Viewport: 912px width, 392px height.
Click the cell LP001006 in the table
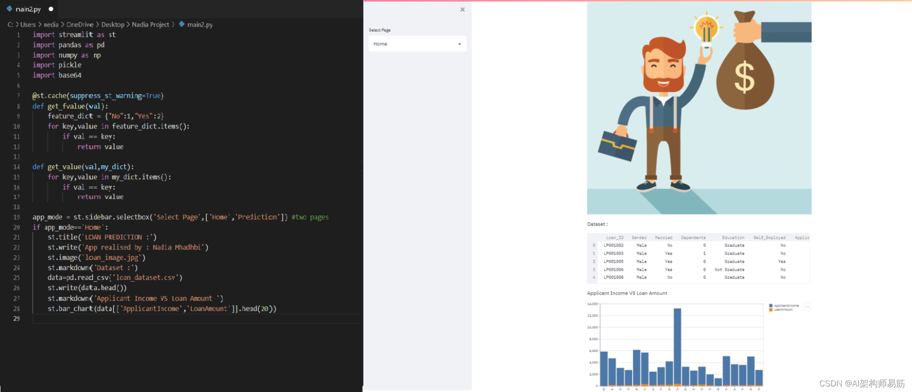[x=614, y=270]
